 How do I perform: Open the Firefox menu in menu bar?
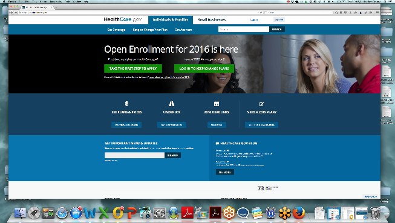12,1
